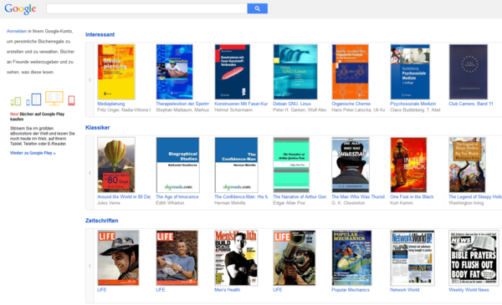The image size is (502, 305).
Task: Click the Organische Chemie title link
Action: (351, 104)
